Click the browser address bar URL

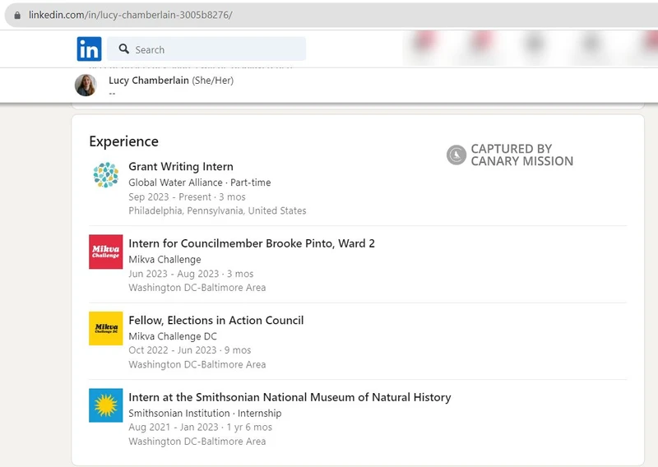click(130, 15)
